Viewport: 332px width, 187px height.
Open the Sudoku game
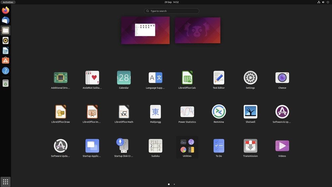(x=155, y=146)
